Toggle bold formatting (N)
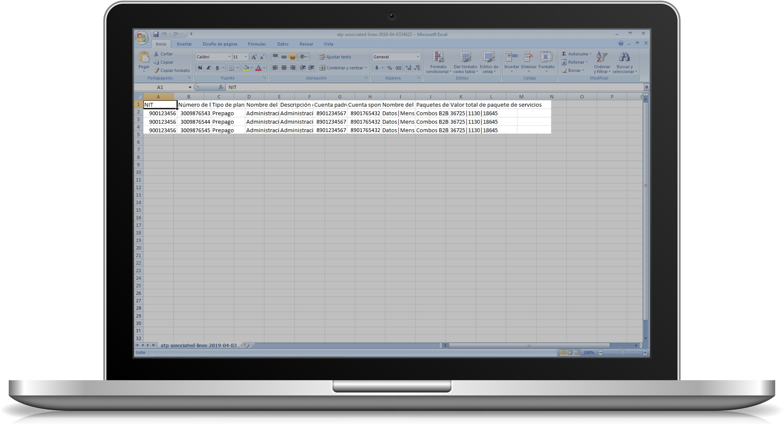 click(x=200, y=68)
